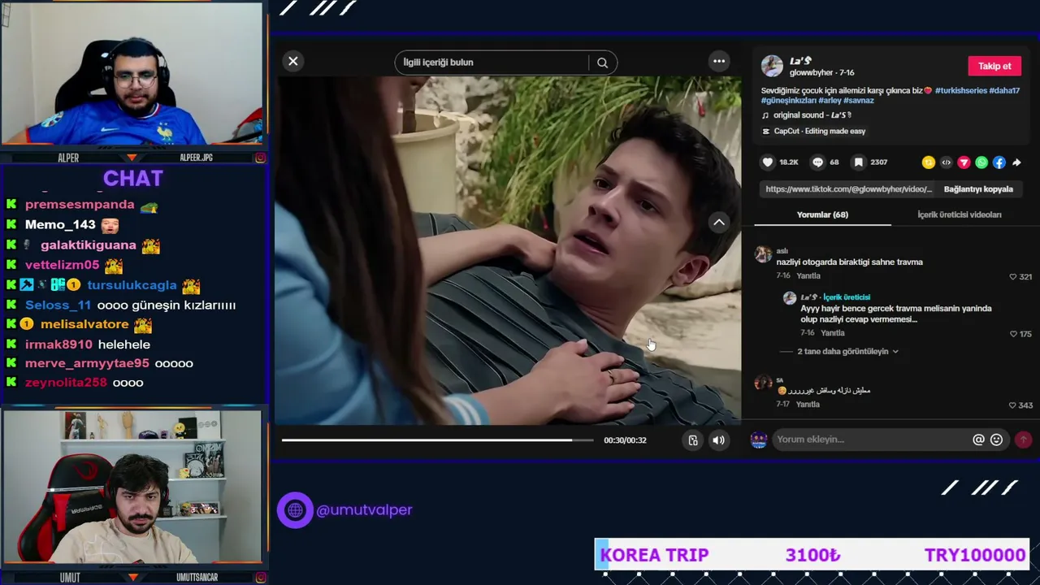Click Bağlantıyı kopyala button
This screenshot has width=1040, height=585.
[x=978, y=189]
